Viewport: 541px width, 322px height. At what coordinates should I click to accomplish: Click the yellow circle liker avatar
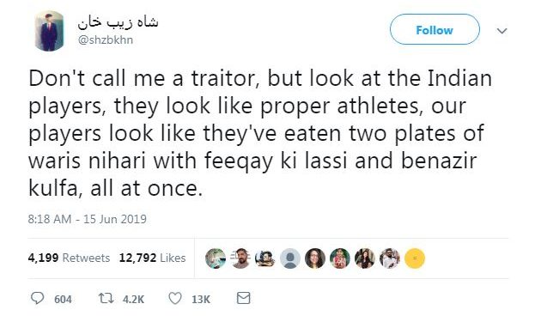click(x=415, y=258)
